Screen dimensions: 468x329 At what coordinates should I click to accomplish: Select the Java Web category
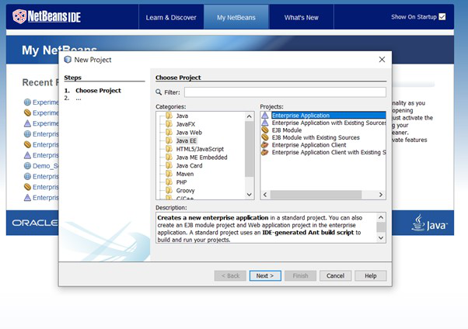[x=189, y=133]
